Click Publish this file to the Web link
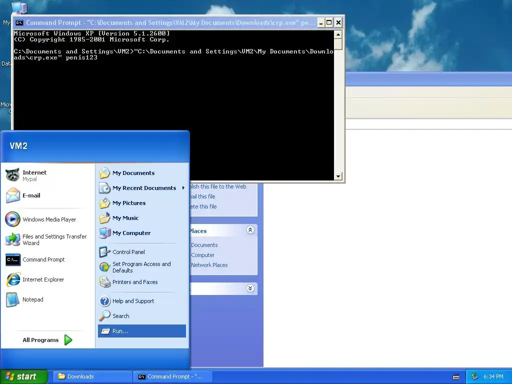 click(x=218, y=186)
